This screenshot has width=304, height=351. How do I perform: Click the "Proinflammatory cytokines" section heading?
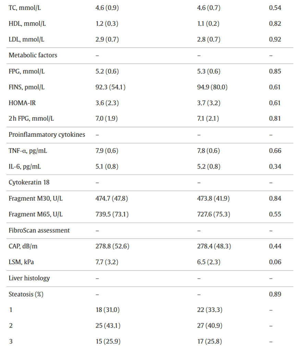pos(47,135)
